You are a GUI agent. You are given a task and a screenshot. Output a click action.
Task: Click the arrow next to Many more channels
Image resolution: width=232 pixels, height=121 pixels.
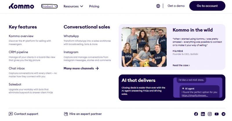[x=97, y=68]
